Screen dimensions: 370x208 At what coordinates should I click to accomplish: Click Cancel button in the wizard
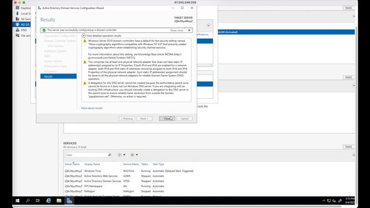tap(184, 118)
